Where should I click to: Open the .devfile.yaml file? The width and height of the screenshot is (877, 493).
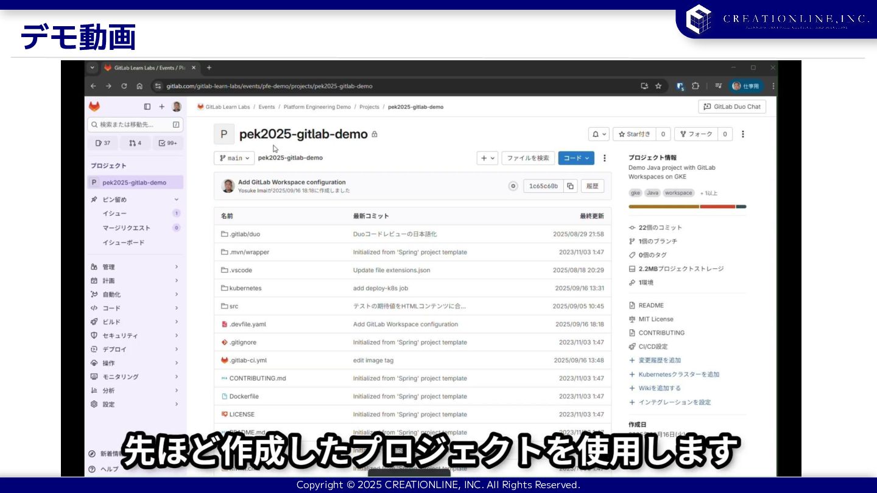pos(248,324)
